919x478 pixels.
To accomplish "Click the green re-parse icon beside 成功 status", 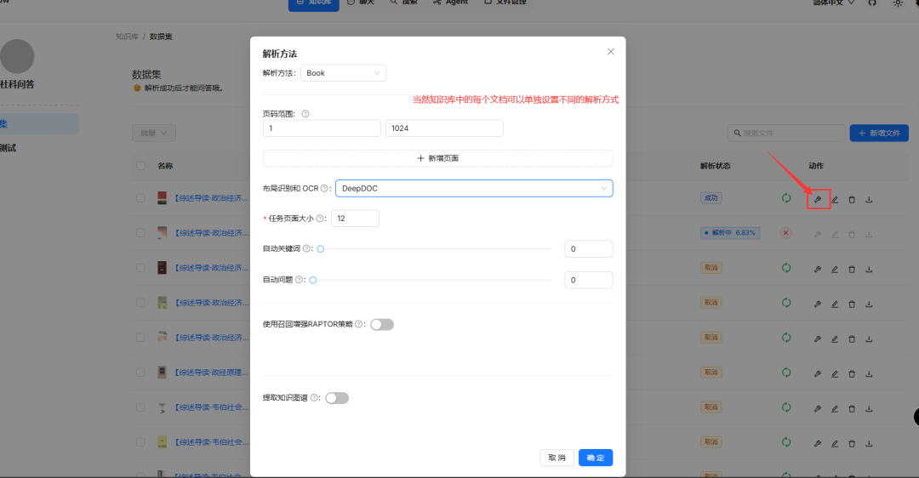I will click(786, 199).
